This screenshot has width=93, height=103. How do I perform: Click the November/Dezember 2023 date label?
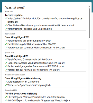click(15, 75)
